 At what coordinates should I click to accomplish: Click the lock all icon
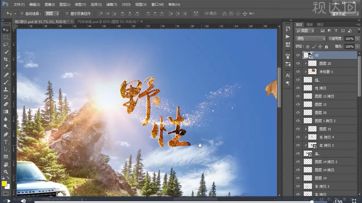[327, 47]
